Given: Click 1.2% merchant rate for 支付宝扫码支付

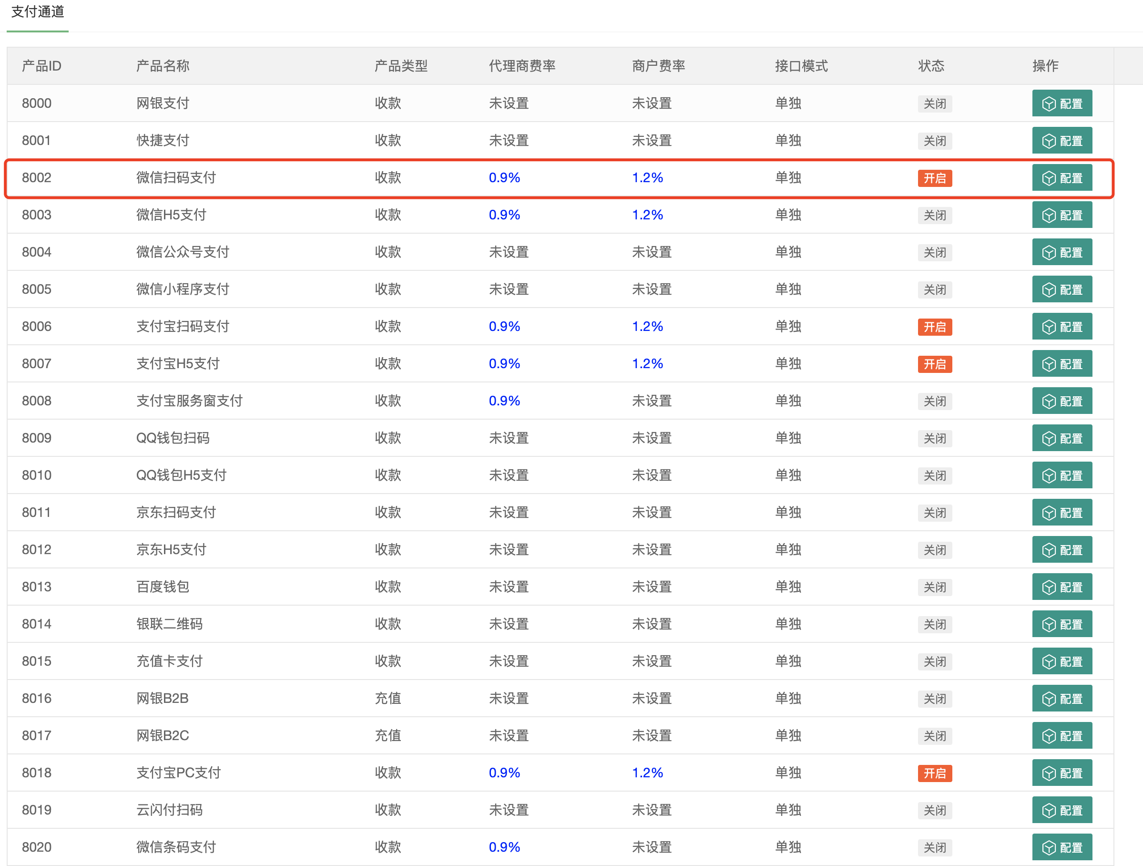Looking at the screenshot, I should tap(647, 326).
